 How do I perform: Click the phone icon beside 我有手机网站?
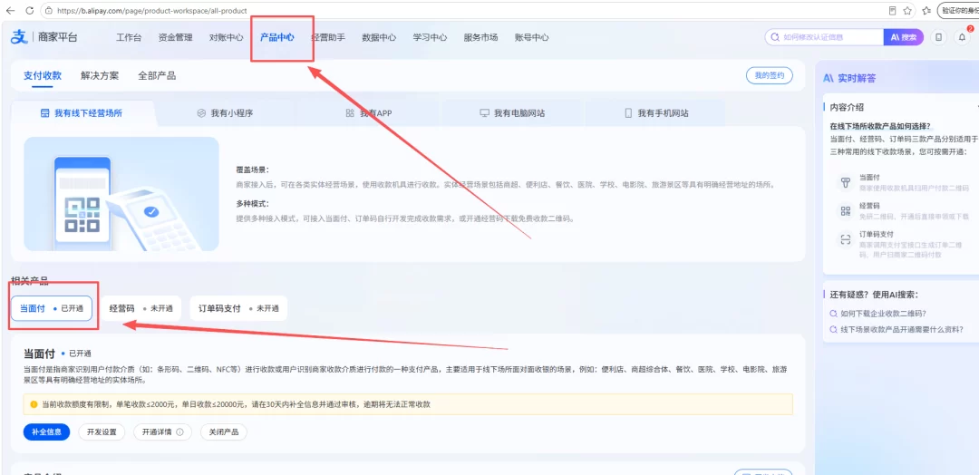click(628, 113)
